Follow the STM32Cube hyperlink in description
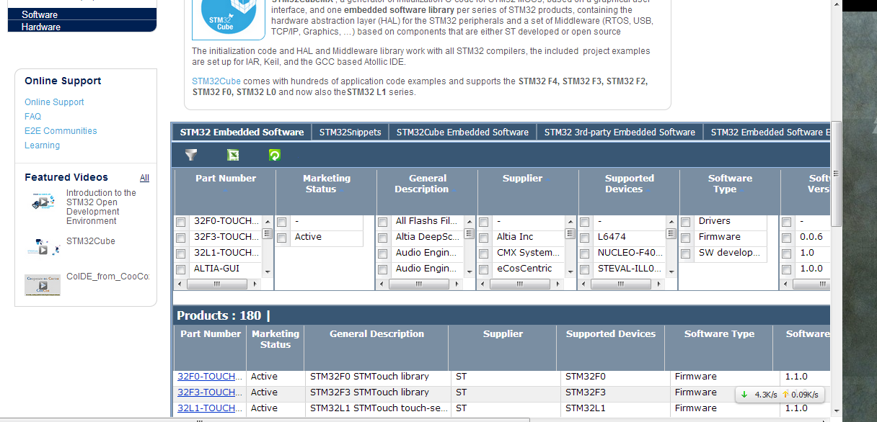Screen dimensions: 877x422 coord(216,81)
